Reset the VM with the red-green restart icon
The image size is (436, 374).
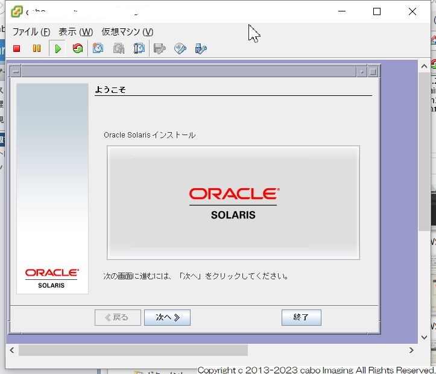(78, 49)
